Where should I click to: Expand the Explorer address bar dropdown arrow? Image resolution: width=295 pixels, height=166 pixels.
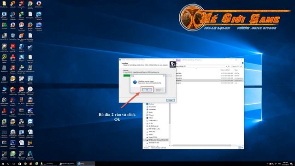pos(226,66)
